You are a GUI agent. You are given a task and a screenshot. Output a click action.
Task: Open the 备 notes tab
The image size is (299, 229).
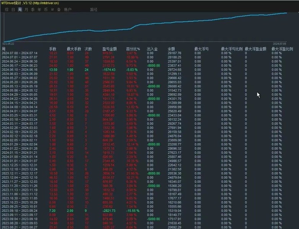coord(59,10)
